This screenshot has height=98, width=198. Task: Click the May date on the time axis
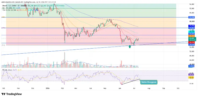105,88
